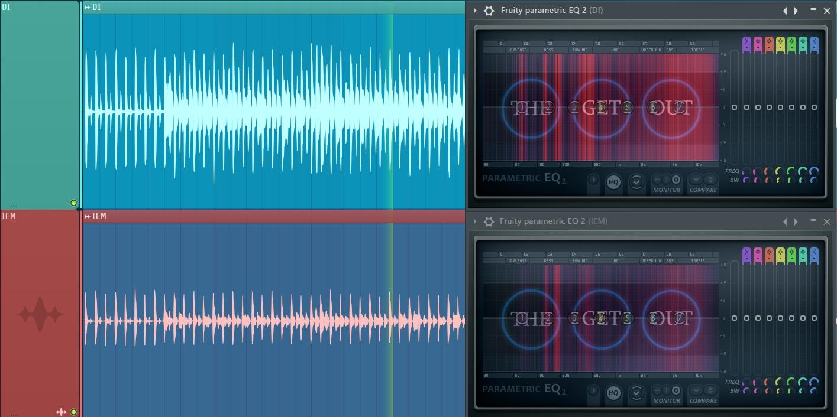Expand DI EQ plugin options menu arrow
Screen dimensions: 837x417
pyautogui.click(x=475, y=11)
